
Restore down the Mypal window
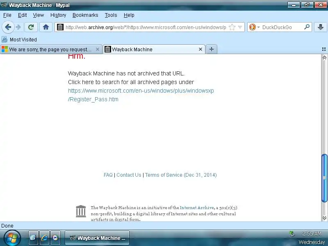tap(307, 5)
